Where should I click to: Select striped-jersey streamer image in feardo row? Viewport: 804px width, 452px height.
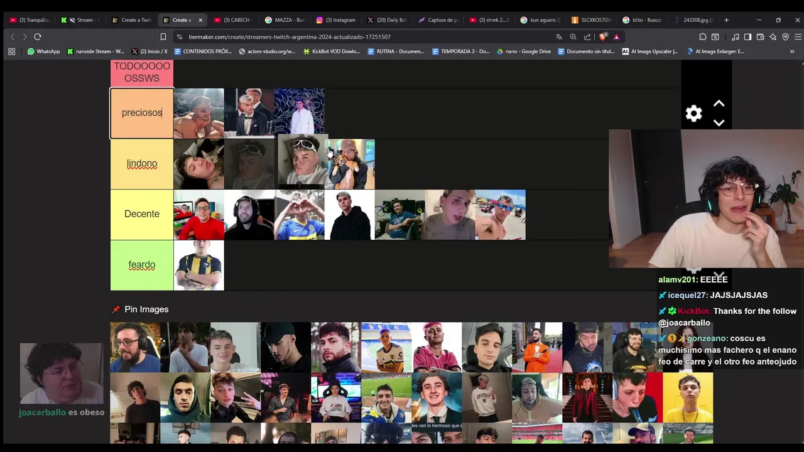[198, 265]
